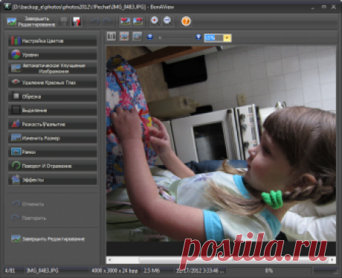Click the fit-to-window icon with red arrows
The height and width of the screenshot is (278, 342).
coord(124,36)
